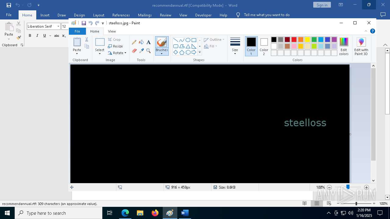Click Paint's zoom slider thumb
The height and width of the screenshot is (219, 390).
click(348, 187)
